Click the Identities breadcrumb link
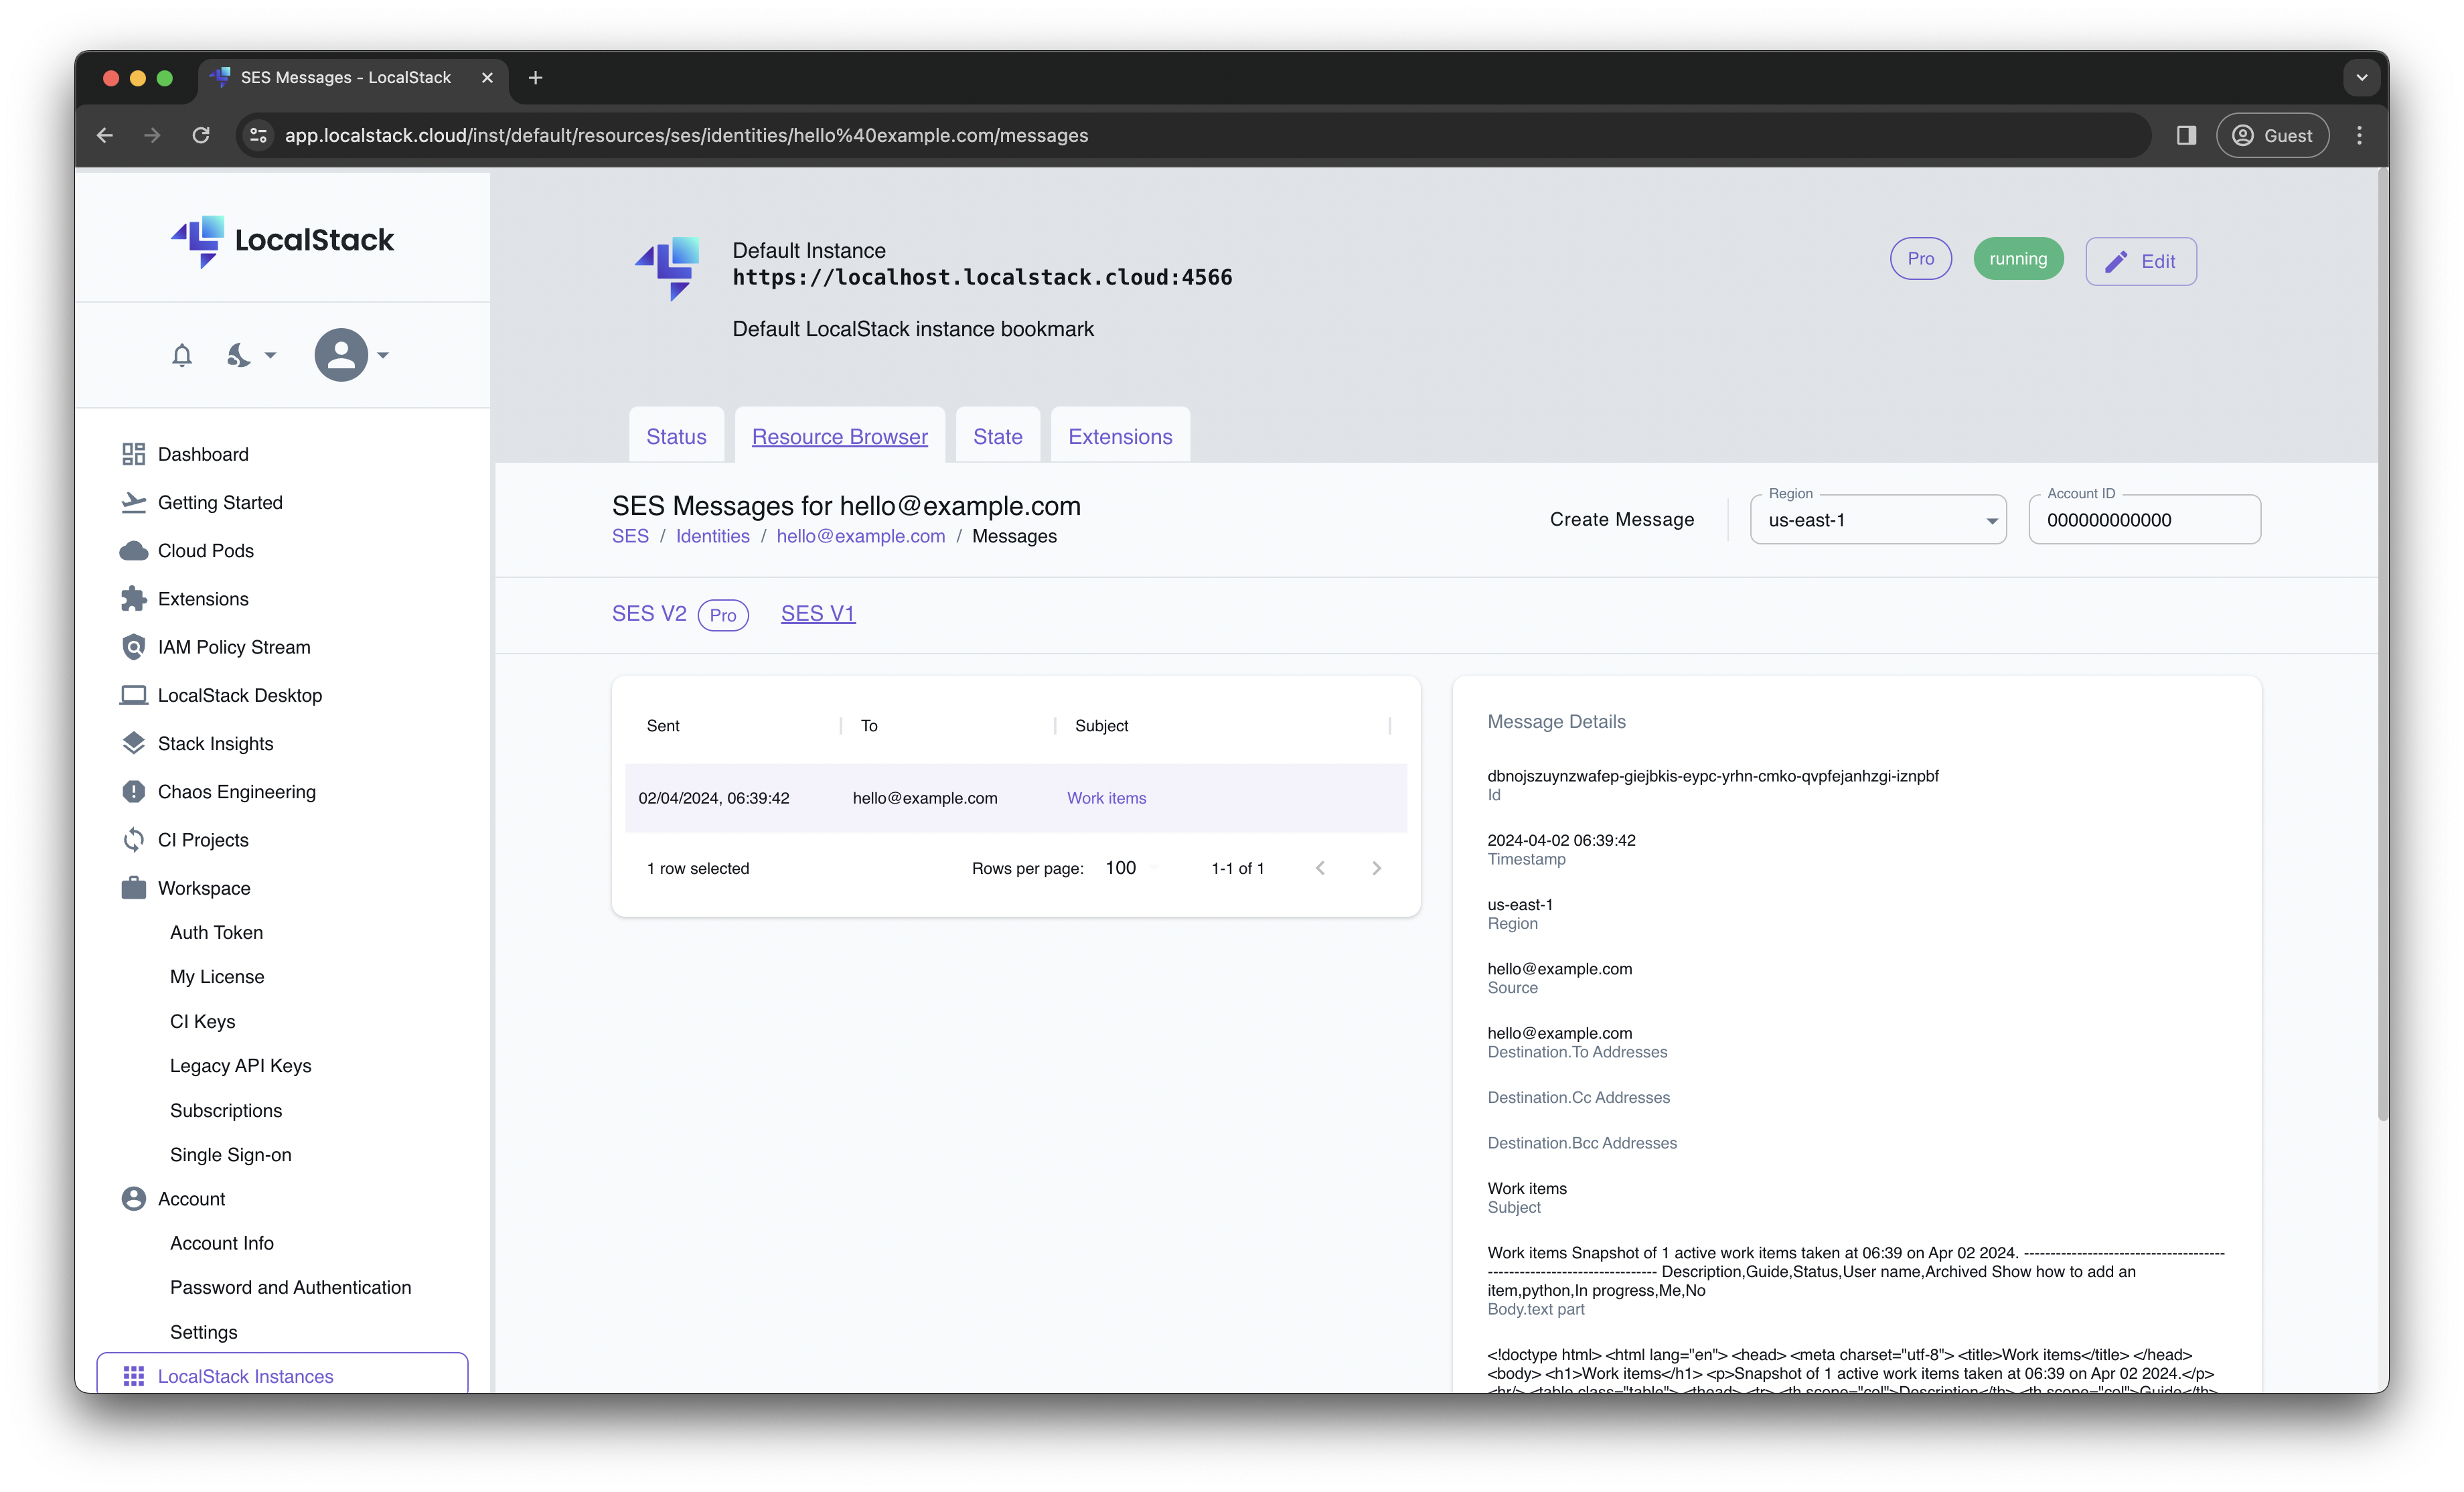 [712, 536]
